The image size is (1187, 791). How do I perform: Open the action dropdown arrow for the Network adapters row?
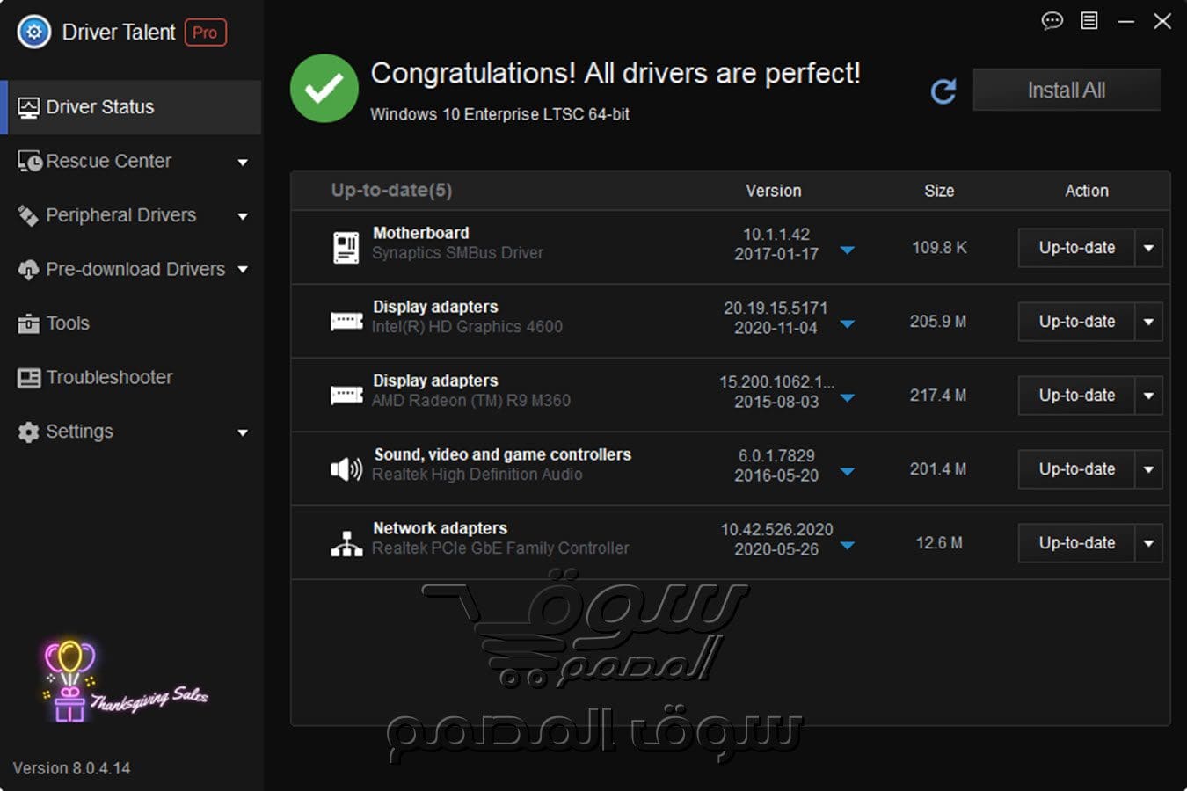tap(1148, 543)
